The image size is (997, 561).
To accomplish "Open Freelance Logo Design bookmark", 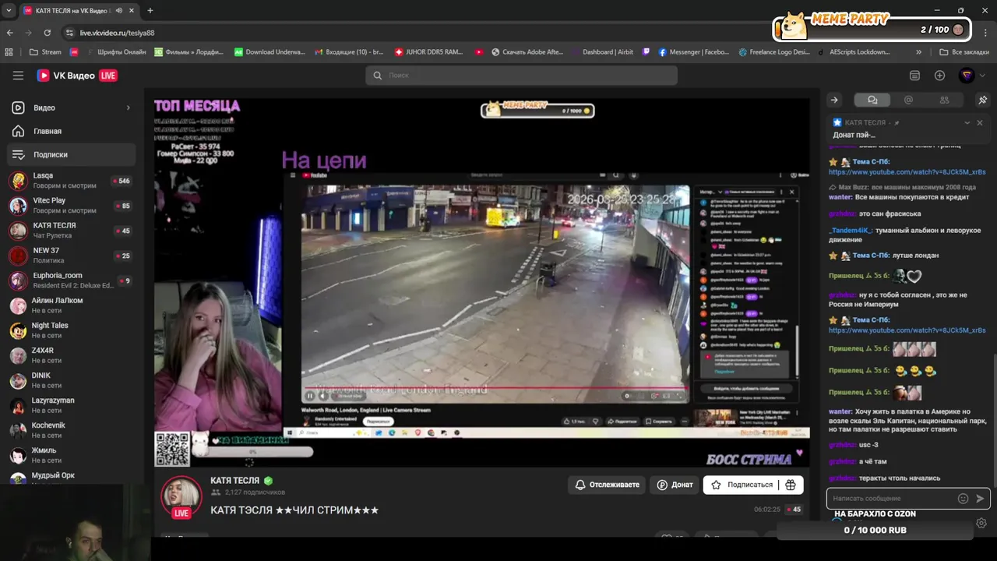I will (x=774, y=52).
